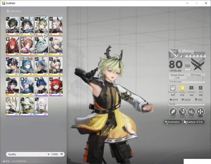
Task: Click the HP cross icon next to 6119
Action: pos(171,100)
